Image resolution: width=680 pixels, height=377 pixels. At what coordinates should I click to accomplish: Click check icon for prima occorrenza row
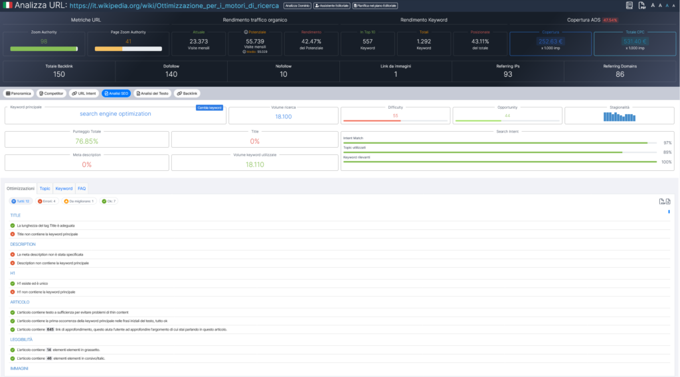coord(13,321)
